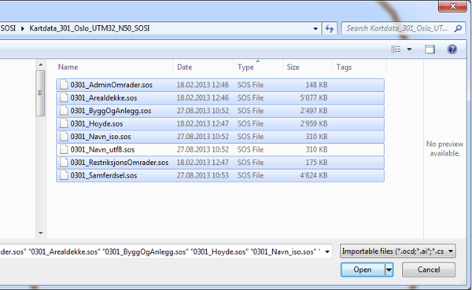Click SOS File type of 0301_Navn_utf8.sos
Image resolution: width=472 pixels, height=290 pixels.
[250, 149]
